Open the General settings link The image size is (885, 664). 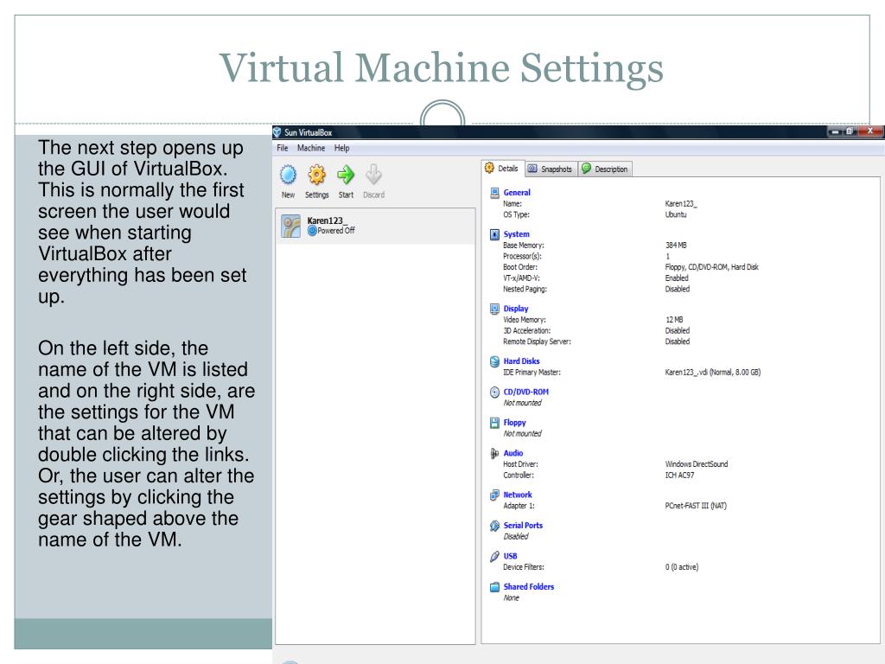tap(517, 193)
